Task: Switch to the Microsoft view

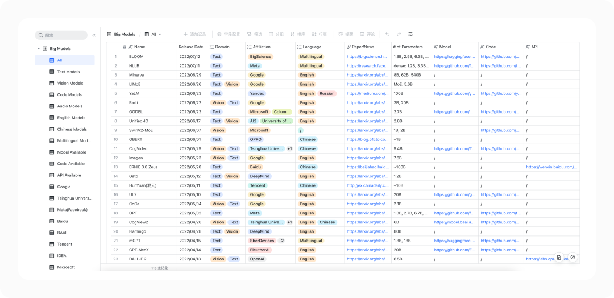Action: pyautogui.click(x=65, y=267)
